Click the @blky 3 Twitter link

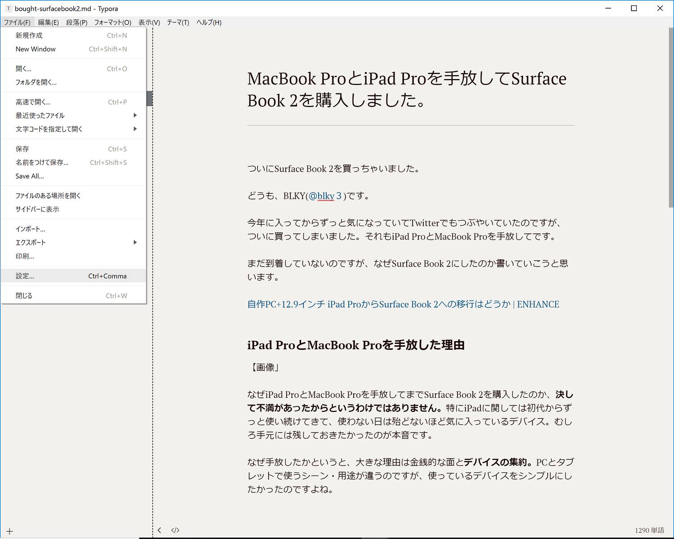(325, 196)
